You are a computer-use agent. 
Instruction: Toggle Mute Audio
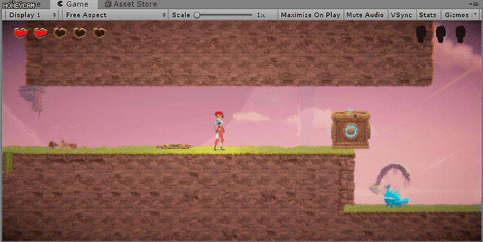[x=365, y=15]
